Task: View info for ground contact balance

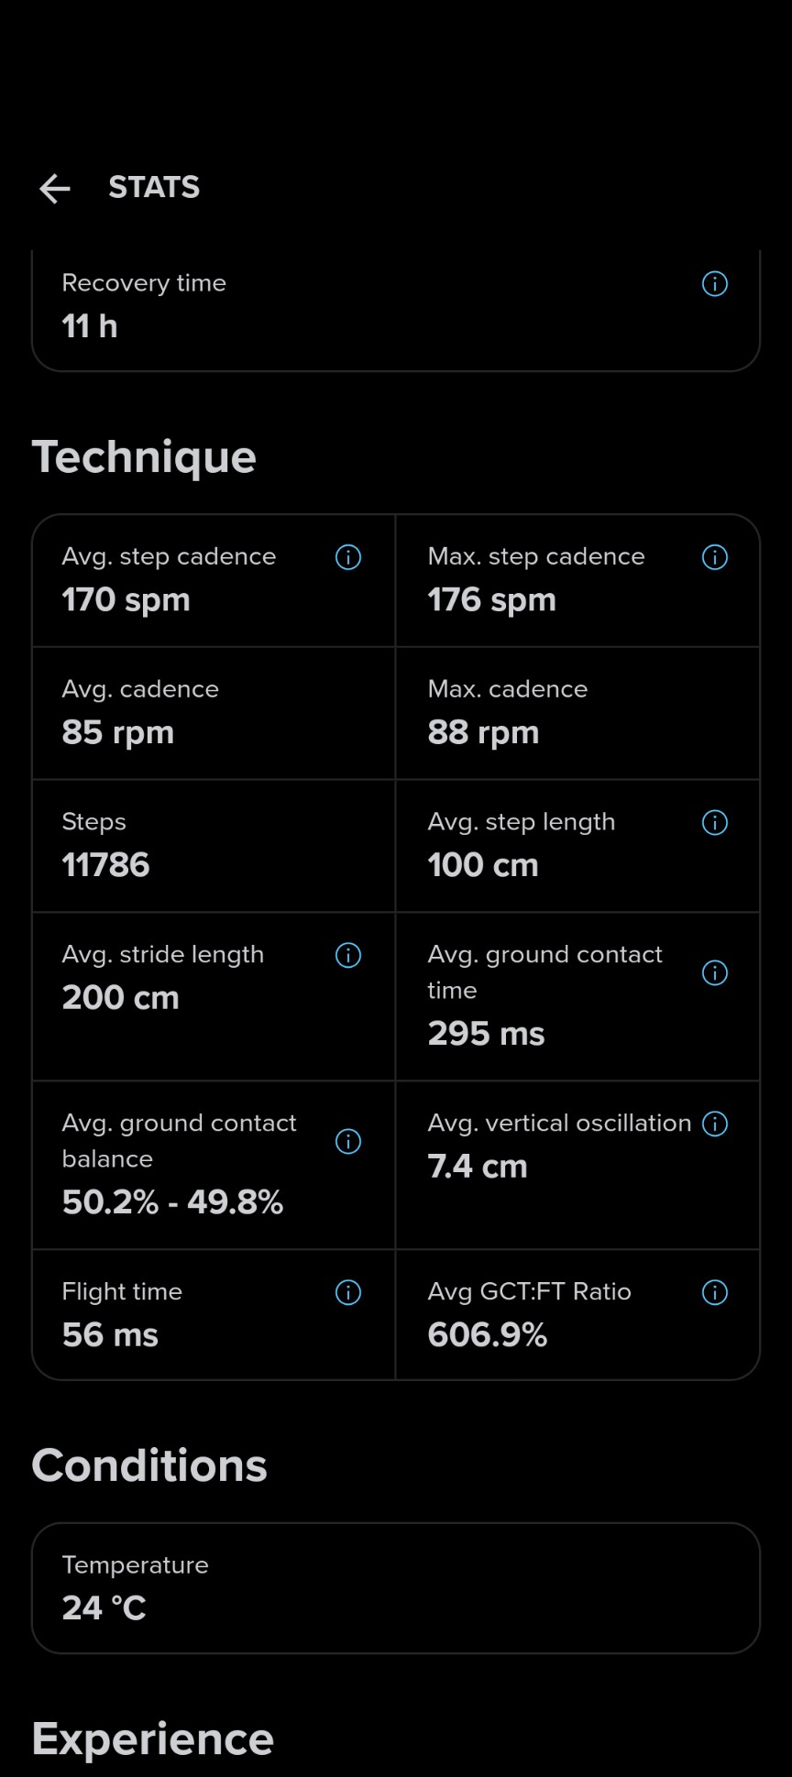Action: 348,1142
